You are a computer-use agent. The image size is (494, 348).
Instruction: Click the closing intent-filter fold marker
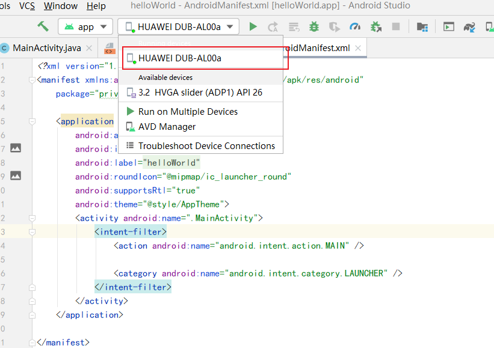pyautogui.click(x=32, y=287)
